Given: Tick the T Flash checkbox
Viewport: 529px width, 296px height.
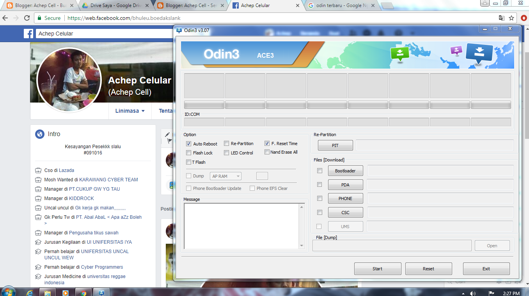Looking at the screenshot, I should coord(189,162).
